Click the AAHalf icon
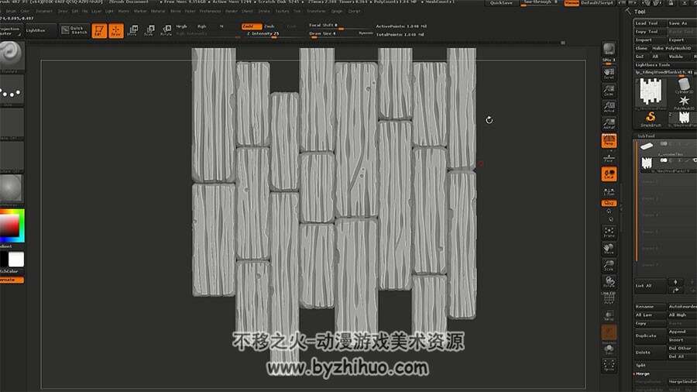697x392 pixels. (609, 123)
